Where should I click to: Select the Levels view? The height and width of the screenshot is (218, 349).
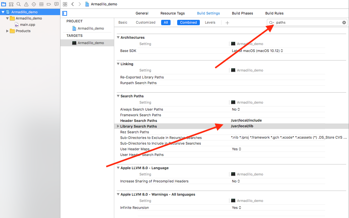(210, 22)
